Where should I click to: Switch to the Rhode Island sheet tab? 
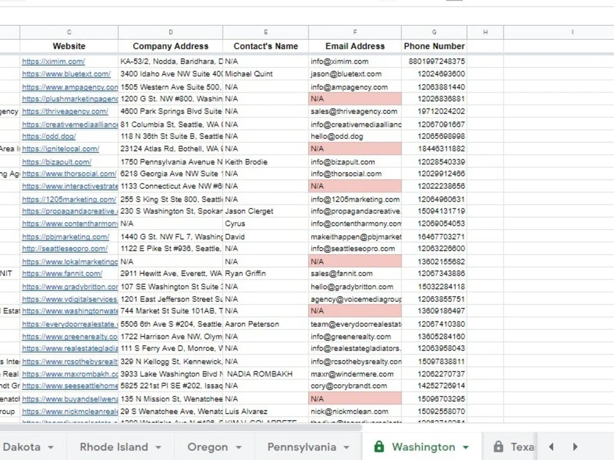click(x=114, y=447)
